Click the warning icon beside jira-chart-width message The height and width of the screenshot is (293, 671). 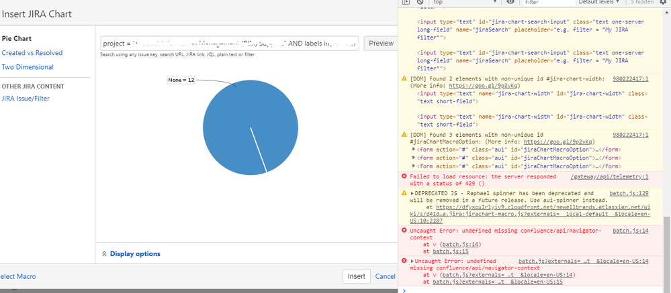404,78
